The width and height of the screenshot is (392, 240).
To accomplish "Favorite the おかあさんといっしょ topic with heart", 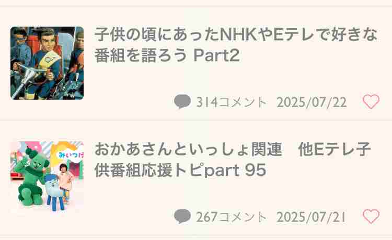I will point(371,217).
